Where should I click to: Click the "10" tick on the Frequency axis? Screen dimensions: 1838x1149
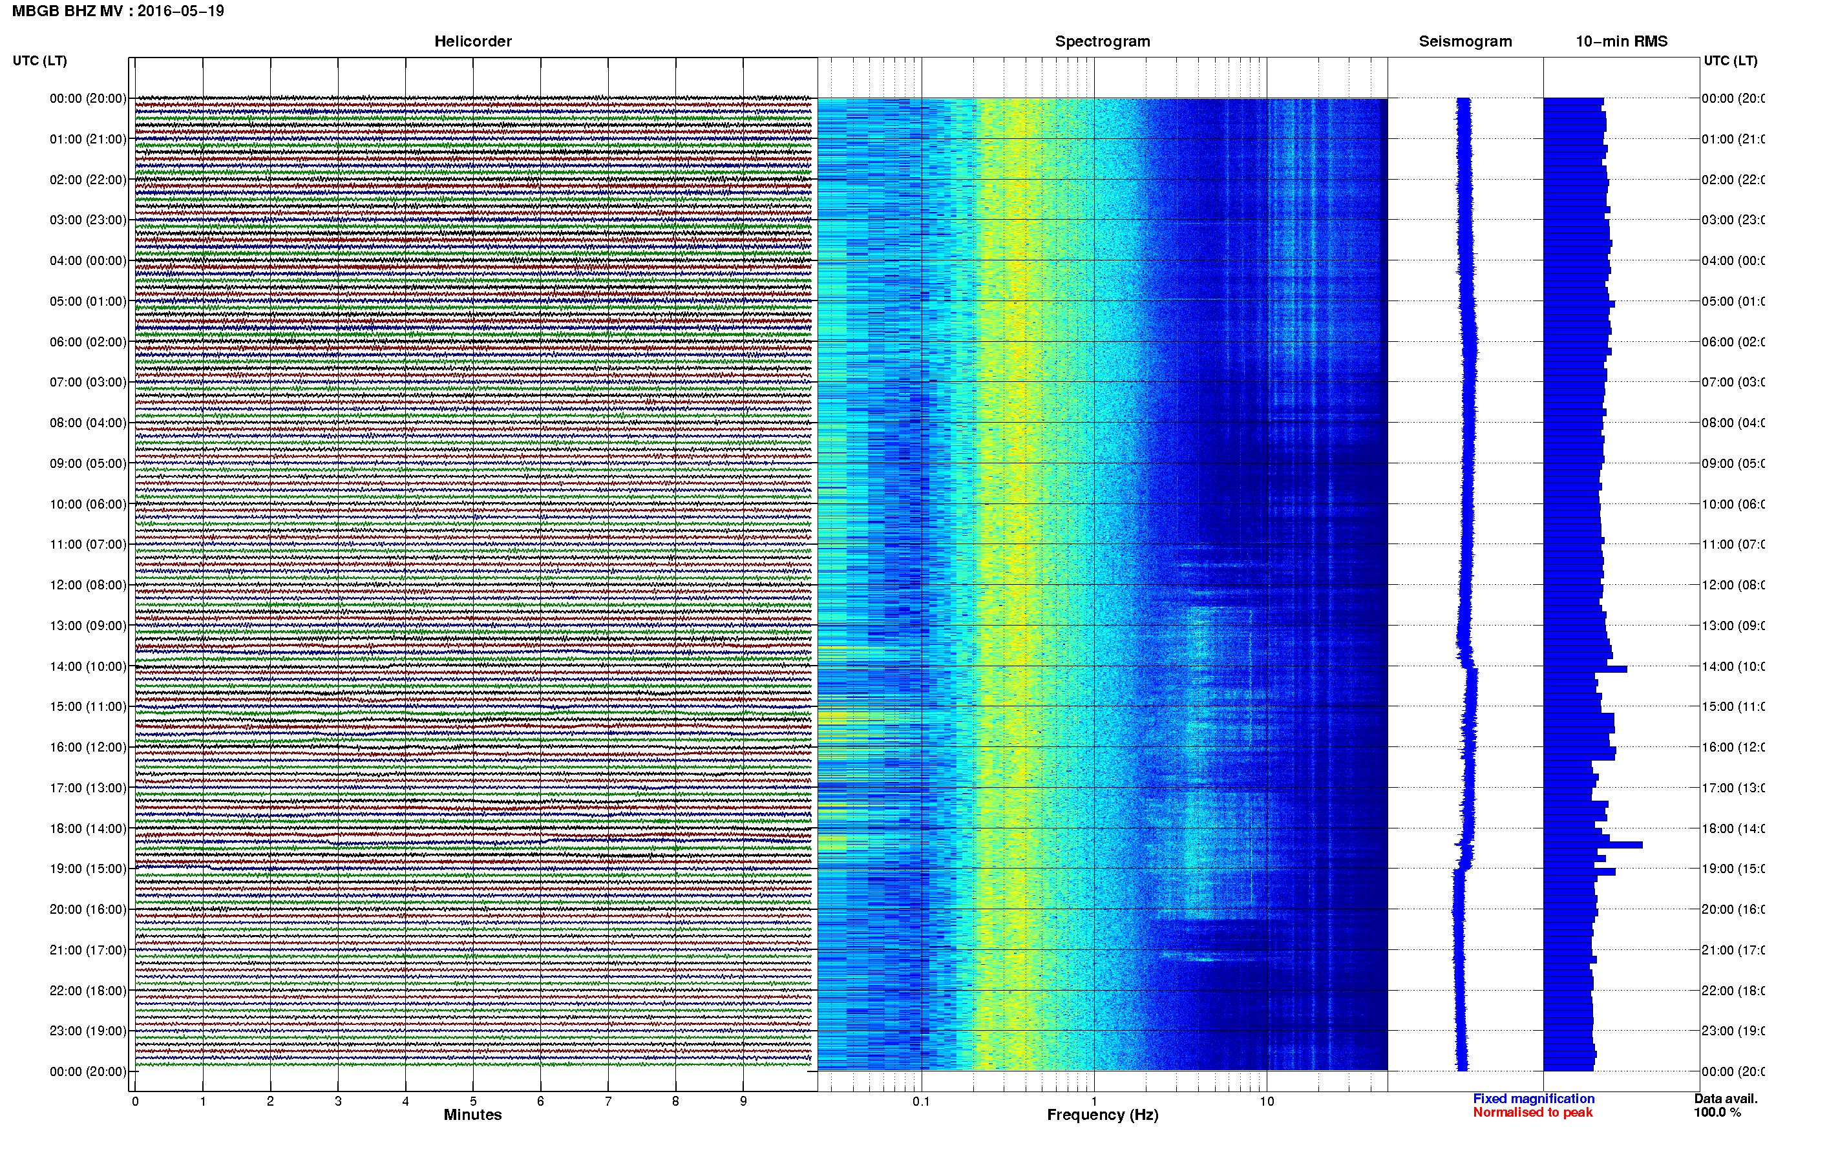1267,1101
